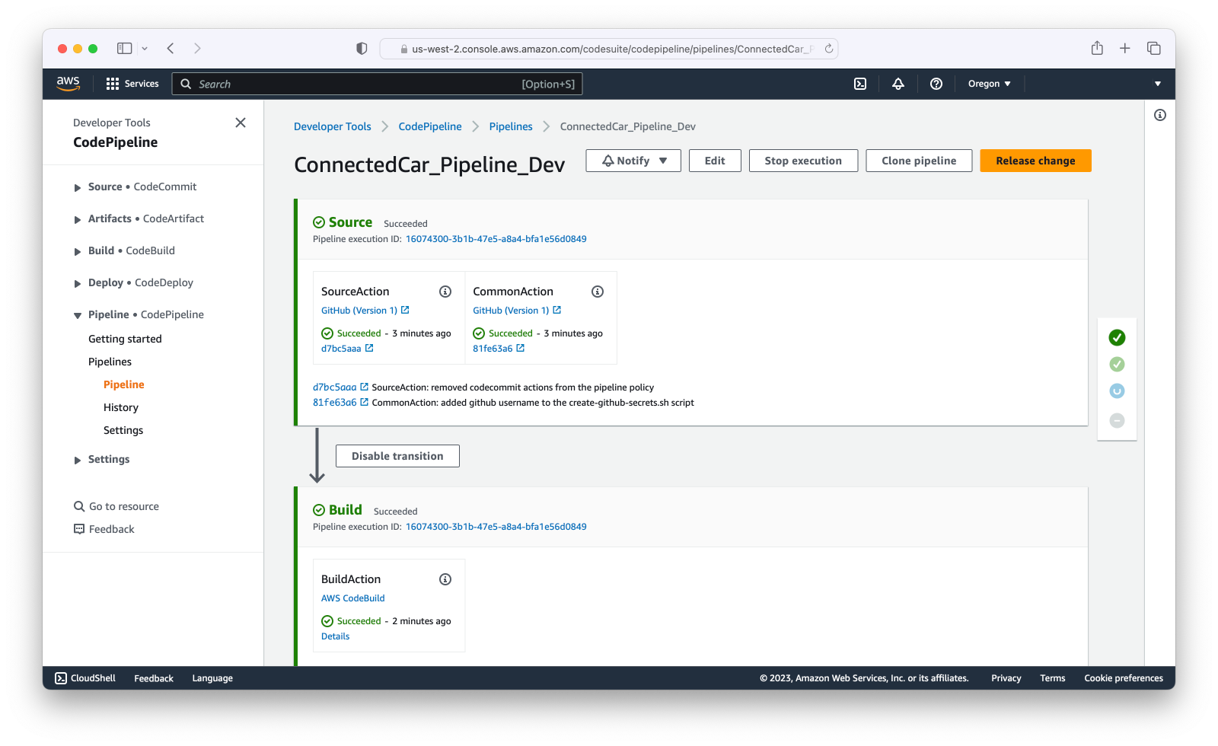Click the AWS search field
Screen dimensions: 1218x746
(378, 84)
